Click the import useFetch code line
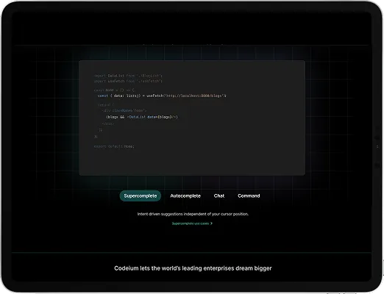The height and width of the screenshot is (294, 384). pos(128,81)
